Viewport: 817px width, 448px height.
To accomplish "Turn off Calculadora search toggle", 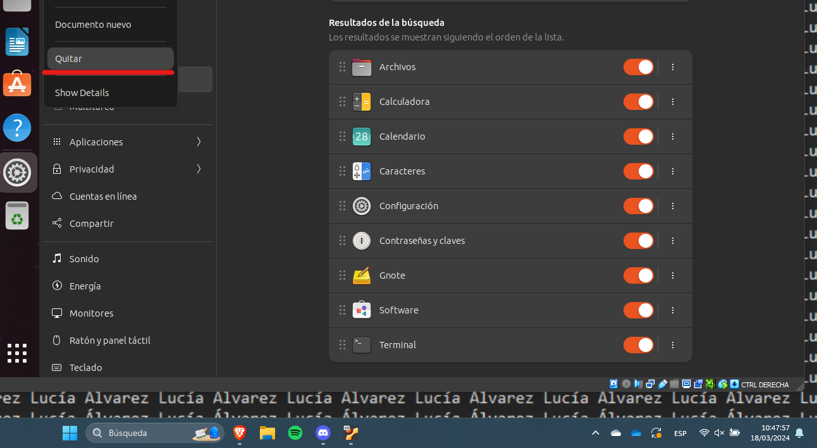I will click(638, 102).
